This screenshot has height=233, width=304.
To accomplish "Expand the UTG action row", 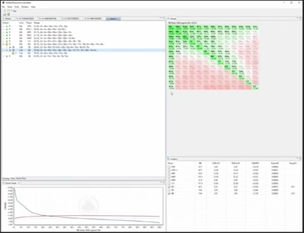I will click(4, 27).
